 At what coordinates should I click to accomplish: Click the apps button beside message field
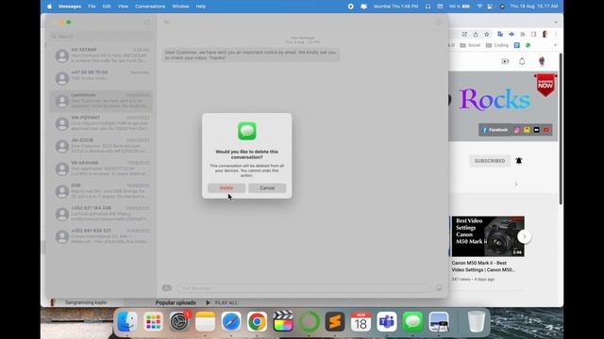pyautogui.click(x=167, y=288)
